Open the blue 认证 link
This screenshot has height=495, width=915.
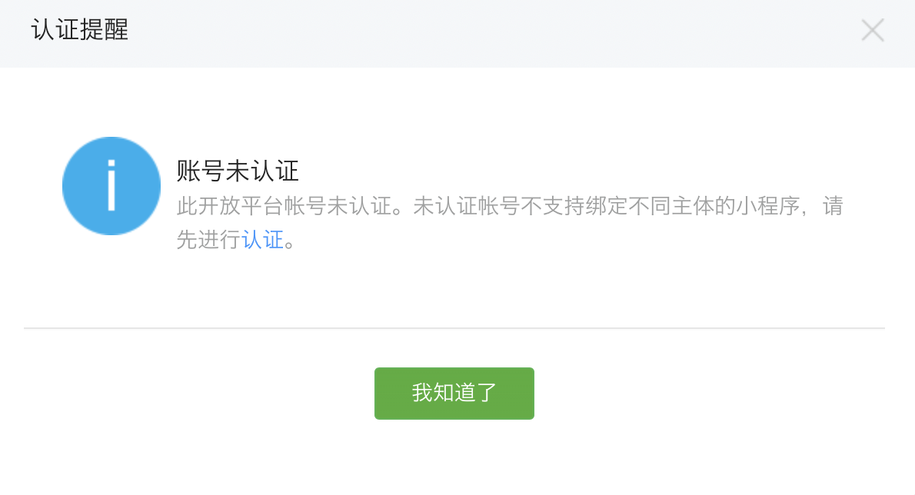pyautogui.click(x=263, y=240)
